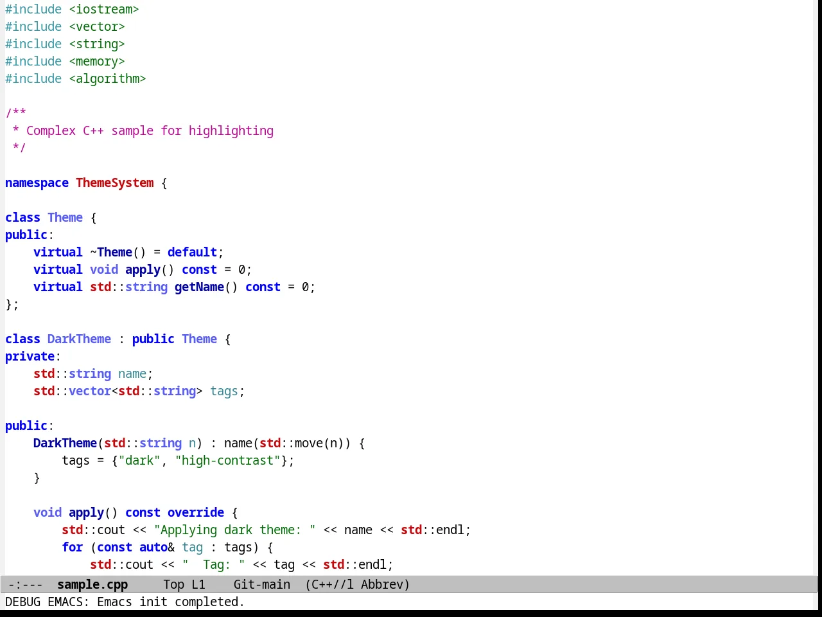Click the comment 'Complex C++ sample for highlighting'

[150, 130]
